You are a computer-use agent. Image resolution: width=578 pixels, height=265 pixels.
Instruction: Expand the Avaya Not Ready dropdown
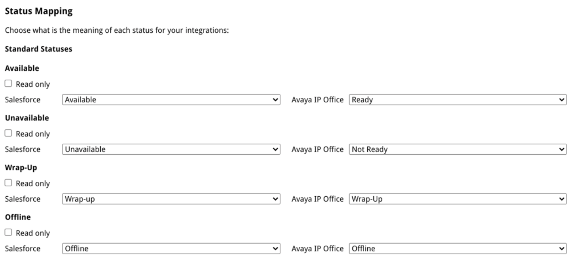coord(458,149)
